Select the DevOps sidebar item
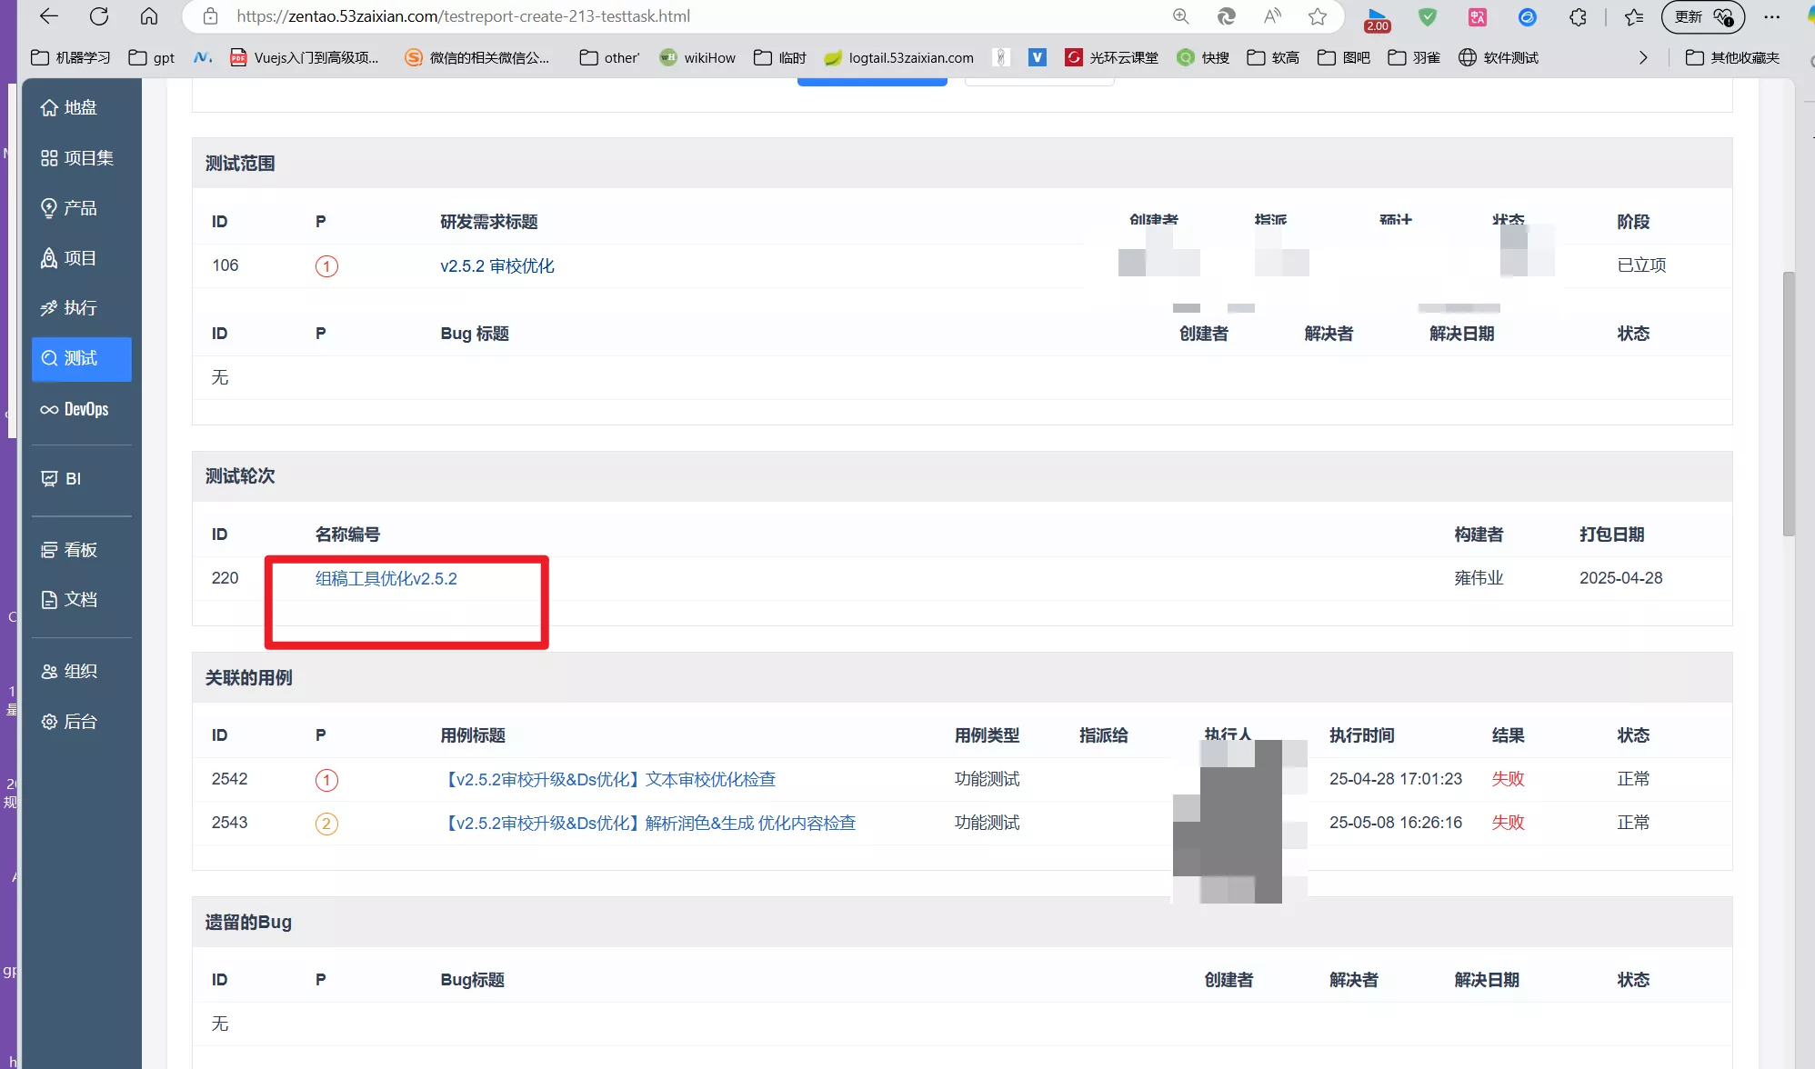This screenshot has height=1069, width=1815. tap(81, 409)
